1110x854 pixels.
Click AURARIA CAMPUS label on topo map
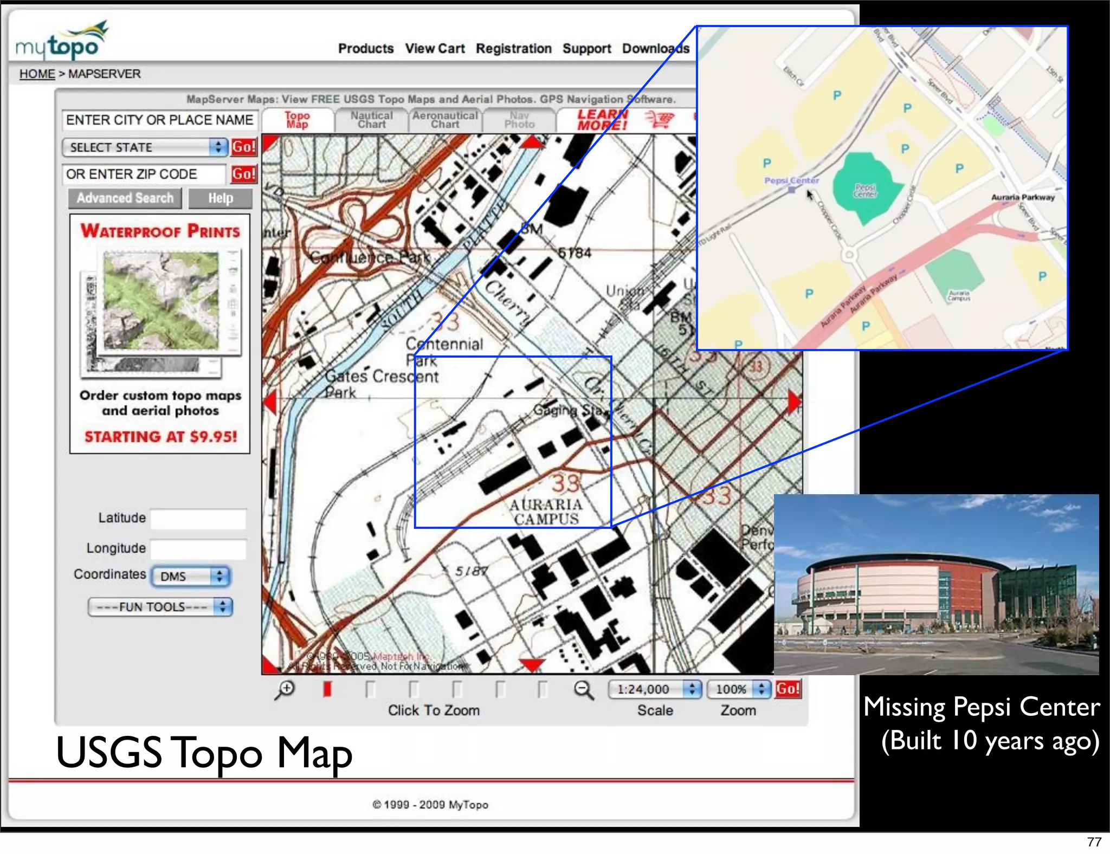546,512
